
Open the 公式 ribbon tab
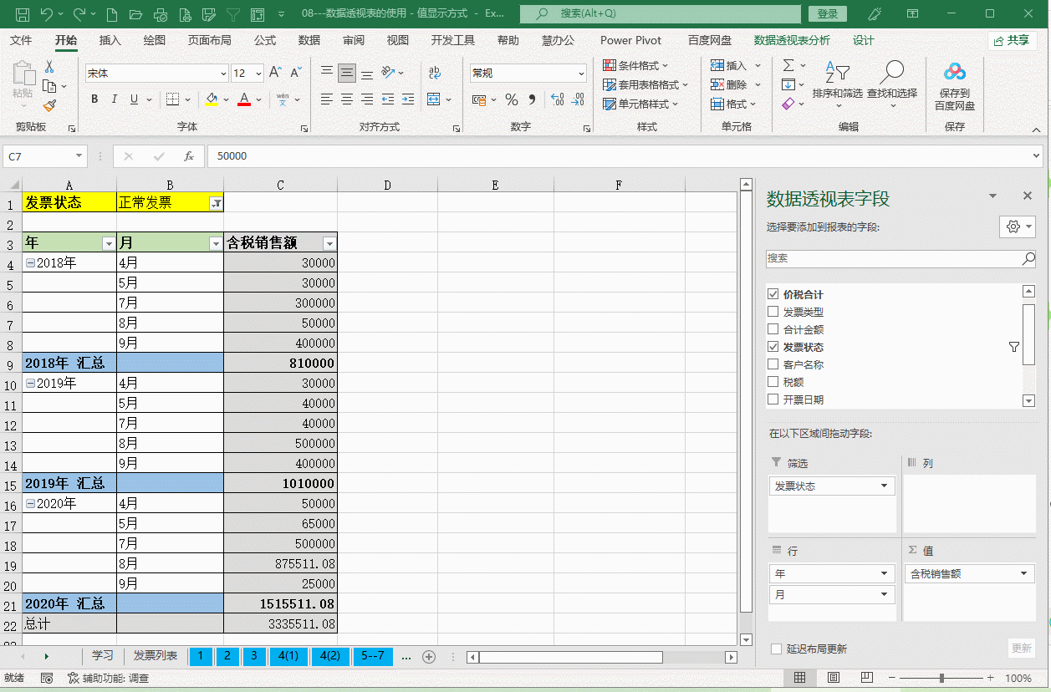tap(265, 40)
